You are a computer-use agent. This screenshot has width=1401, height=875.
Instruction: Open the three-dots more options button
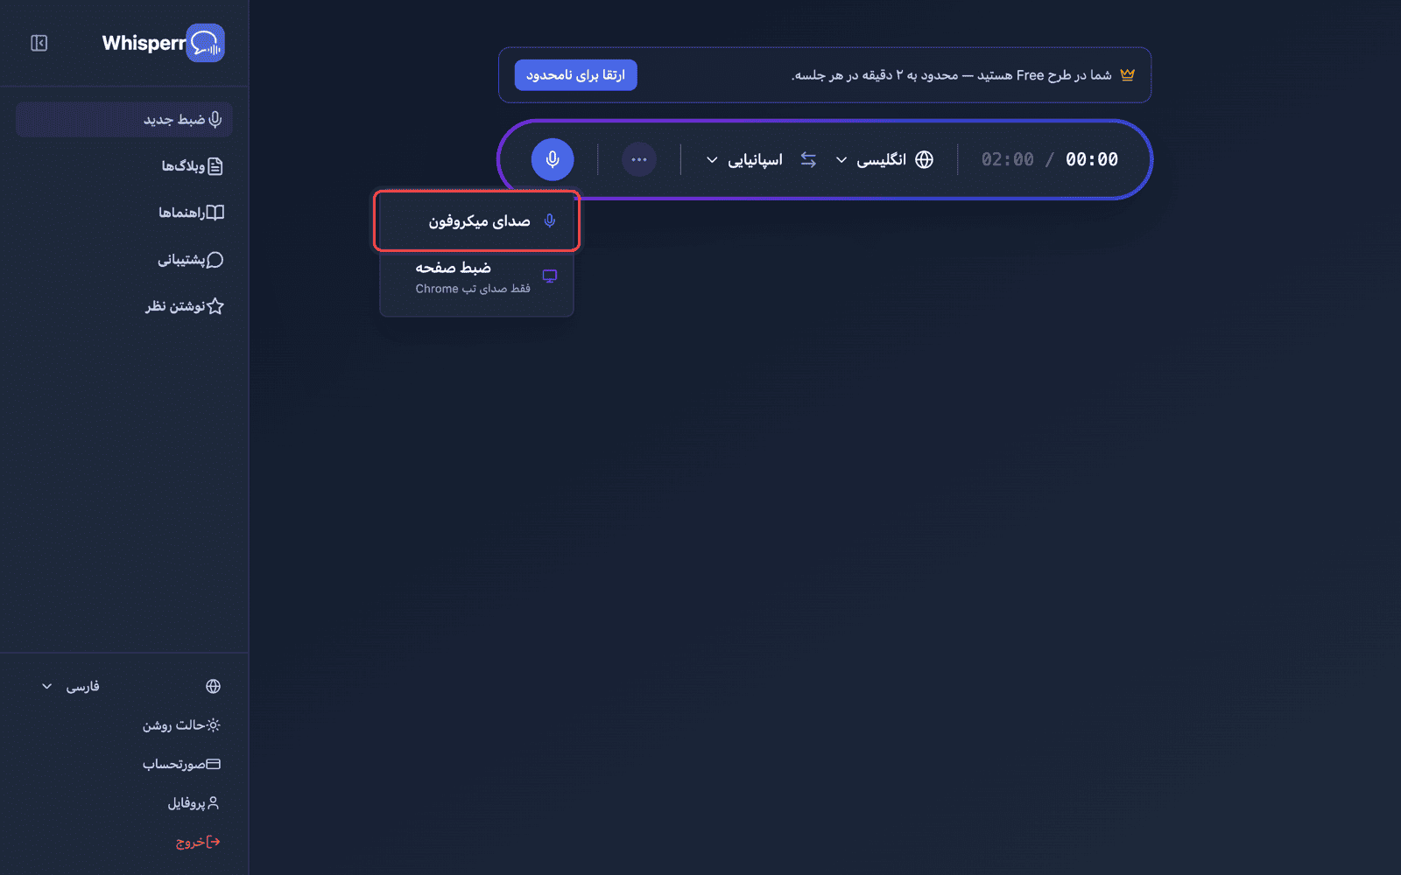pos(639,159)
